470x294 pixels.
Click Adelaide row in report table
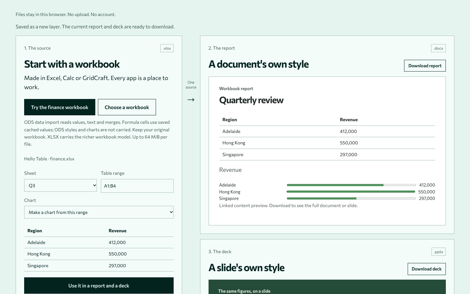click(x=327, y=131)
